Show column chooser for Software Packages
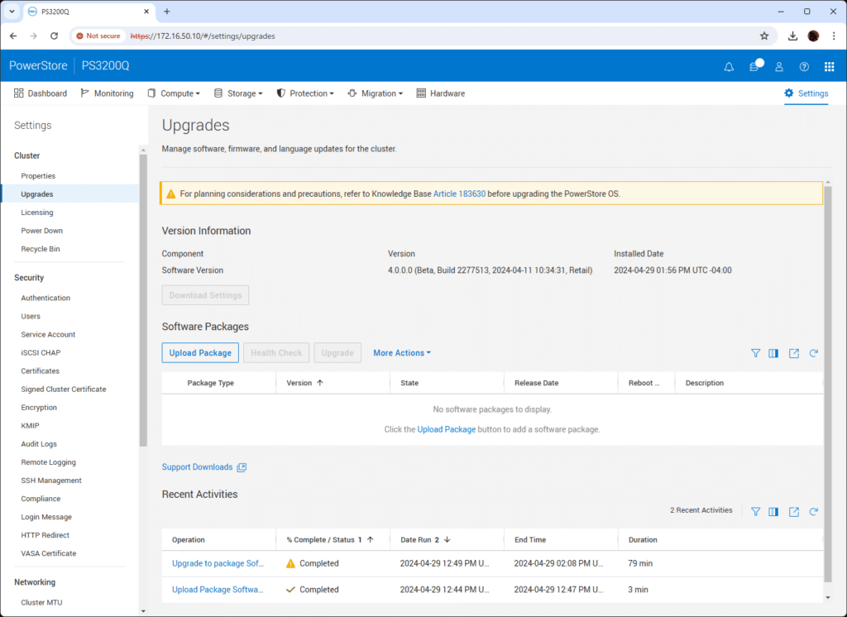This screenshot has height=617, width=847. point(773,353)
